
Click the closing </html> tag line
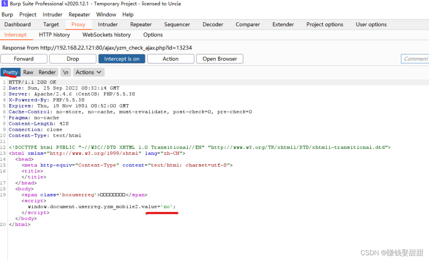(19, 224)
